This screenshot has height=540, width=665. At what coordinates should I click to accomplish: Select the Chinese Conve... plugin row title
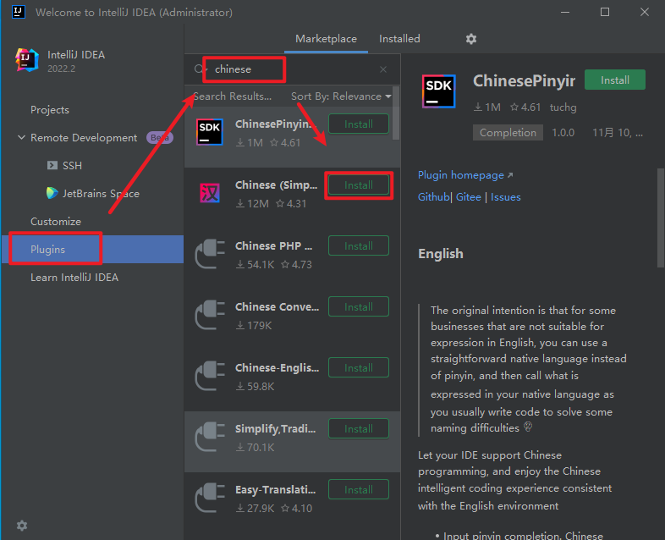(277, 307)
